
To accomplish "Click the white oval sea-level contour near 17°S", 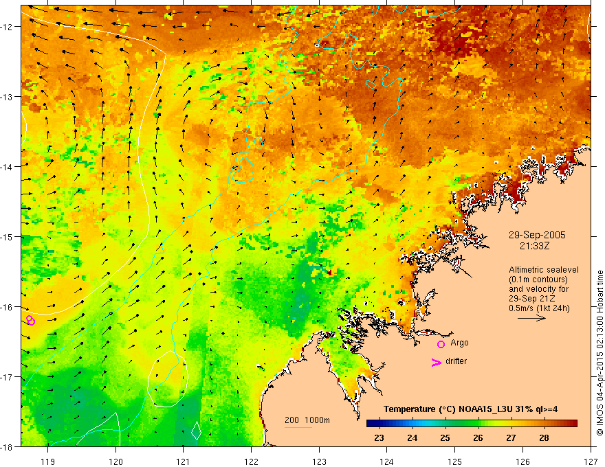I will pos(168,379).
